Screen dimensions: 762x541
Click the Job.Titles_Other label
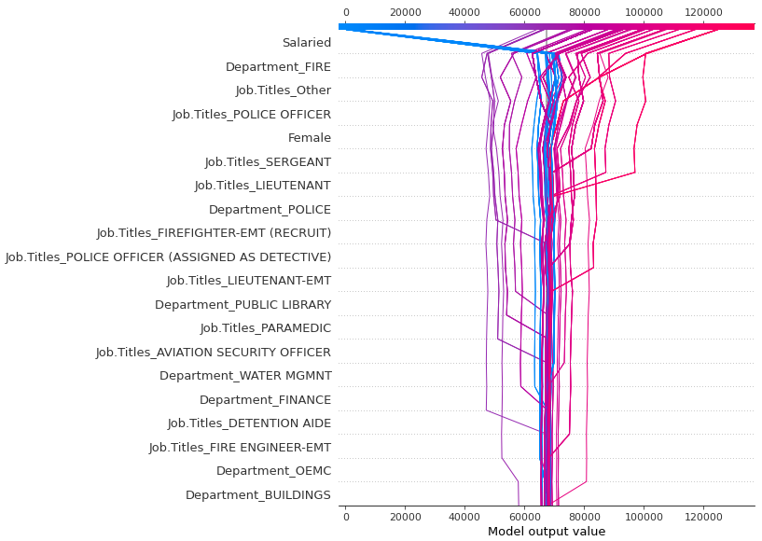tap(283, 90)
